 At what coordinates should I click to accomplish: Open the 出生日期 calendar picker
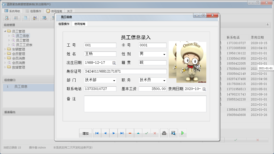114,63
